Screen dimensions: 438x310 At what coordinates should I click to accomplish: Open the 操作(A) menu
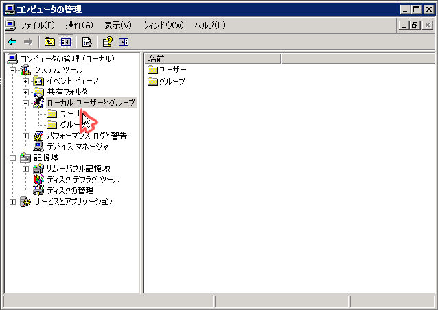click(x=79, y=25)
